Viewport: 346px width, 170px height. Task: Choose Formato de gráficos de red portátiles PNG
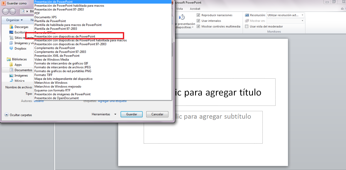pyautogui.click(x=103, y=71)
